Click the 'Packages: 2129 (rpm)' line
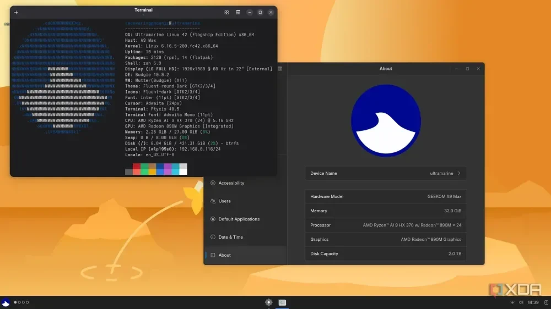This screenshot has height=309, width=551. point(169,58)
